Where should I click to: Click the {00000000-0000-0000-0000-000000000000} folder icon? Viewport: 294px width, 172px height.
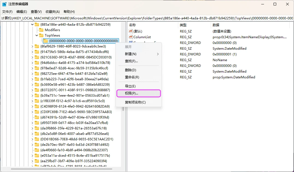point(46,41)
